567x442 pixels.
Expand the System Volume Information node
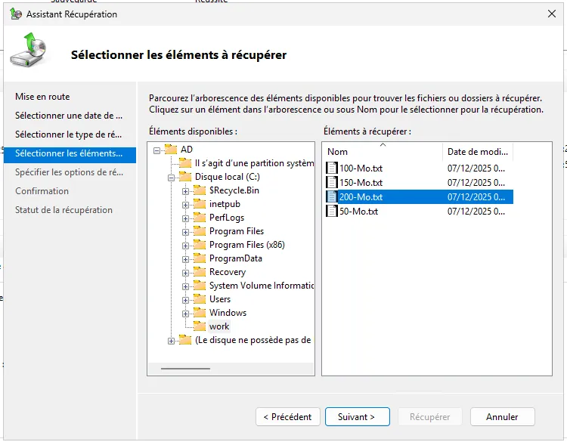[185, 286]
